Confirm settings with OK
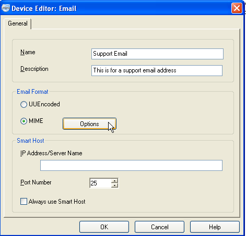The image size is (246, 236). tap(104, 227)
